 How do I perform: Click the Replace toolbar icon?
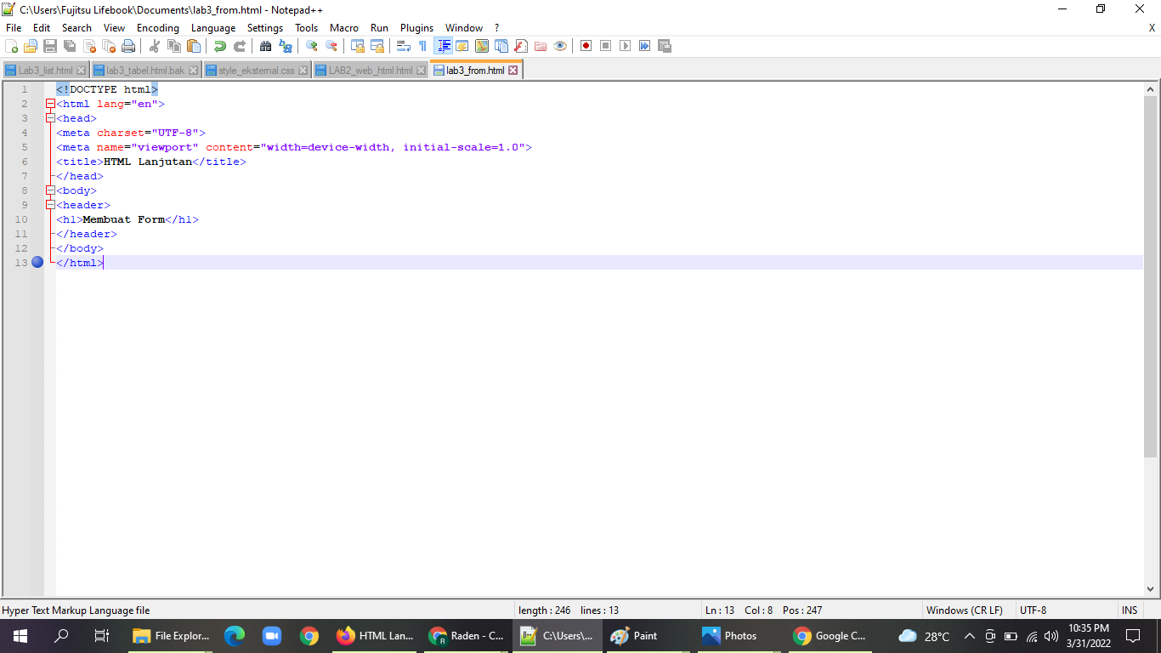286,46
